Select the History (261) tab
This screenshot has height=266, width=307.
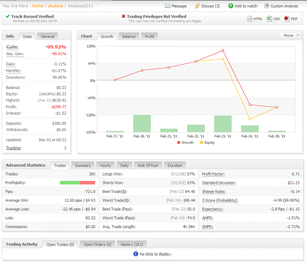[x=132, y=244]
